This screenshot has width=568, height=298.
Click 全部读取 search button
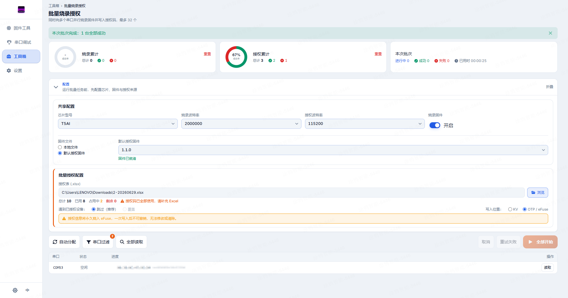pyautogui.click(x=131, y=242)
